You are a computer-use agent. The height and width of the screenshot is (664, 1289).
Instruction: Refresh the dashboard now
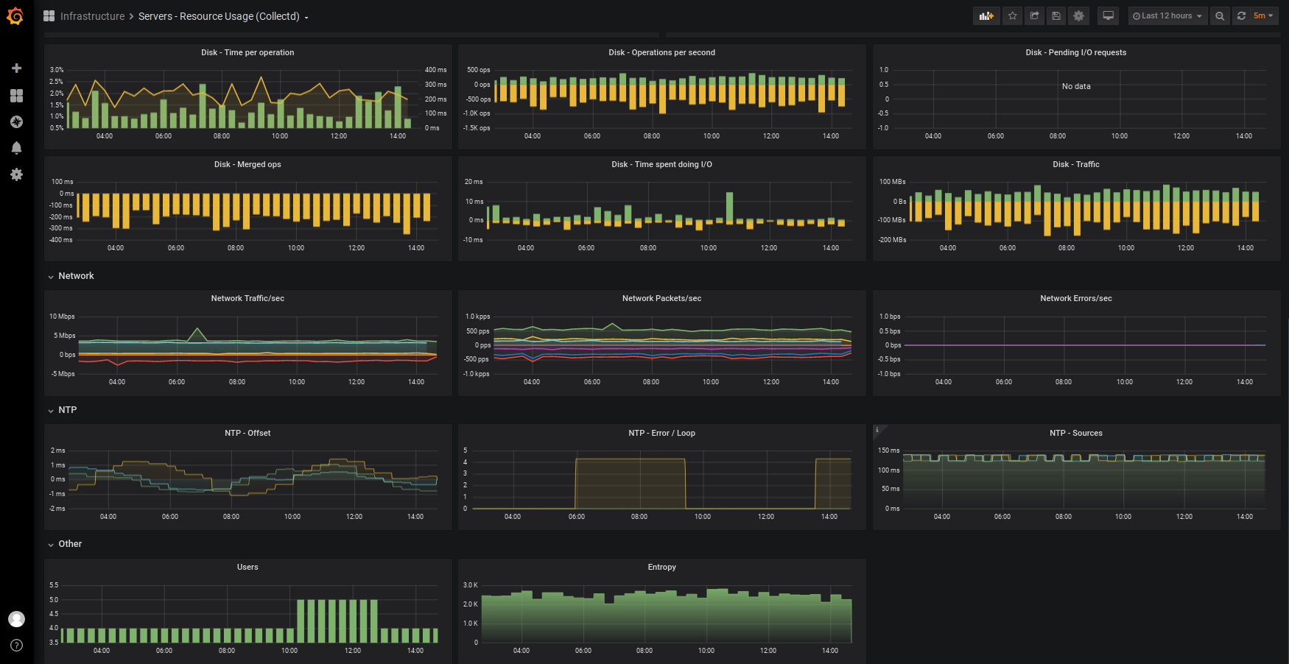tap(1241, 16)
